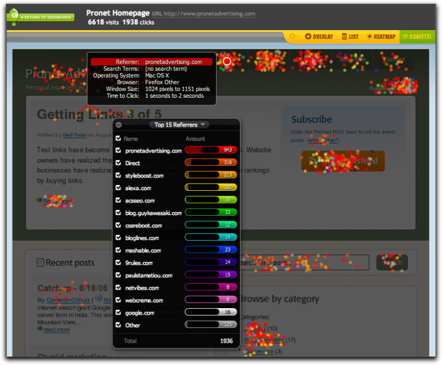The height and width of the screenshot is (365, 442).
Task: Toggle the alexa.com checkbox
Action: 118,188
